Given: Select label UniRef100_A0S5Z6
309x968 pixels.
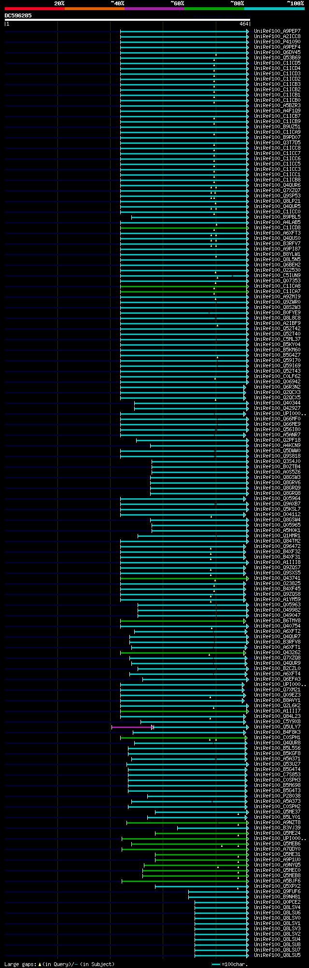Looking at the screenshot, I should pos(277,472).
